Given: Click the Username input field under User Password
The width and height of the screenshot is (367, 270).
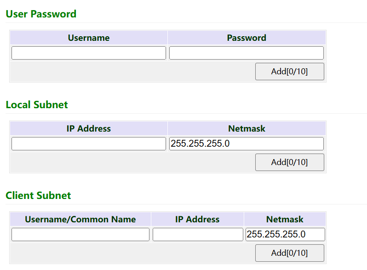Looking at the screenshot, I should 88,53.
